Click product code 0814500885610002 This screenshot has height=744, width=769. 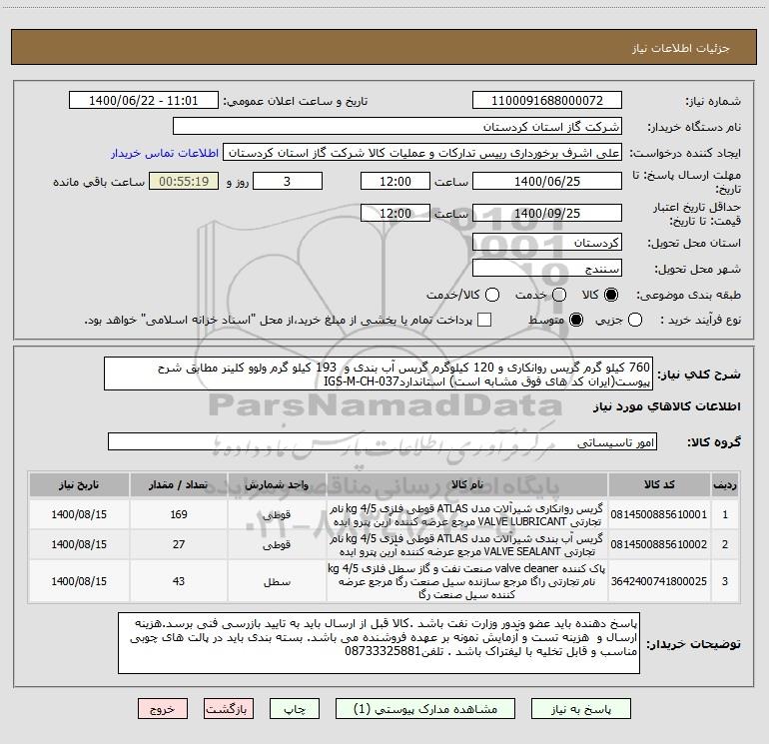click(x=659, y=544)
